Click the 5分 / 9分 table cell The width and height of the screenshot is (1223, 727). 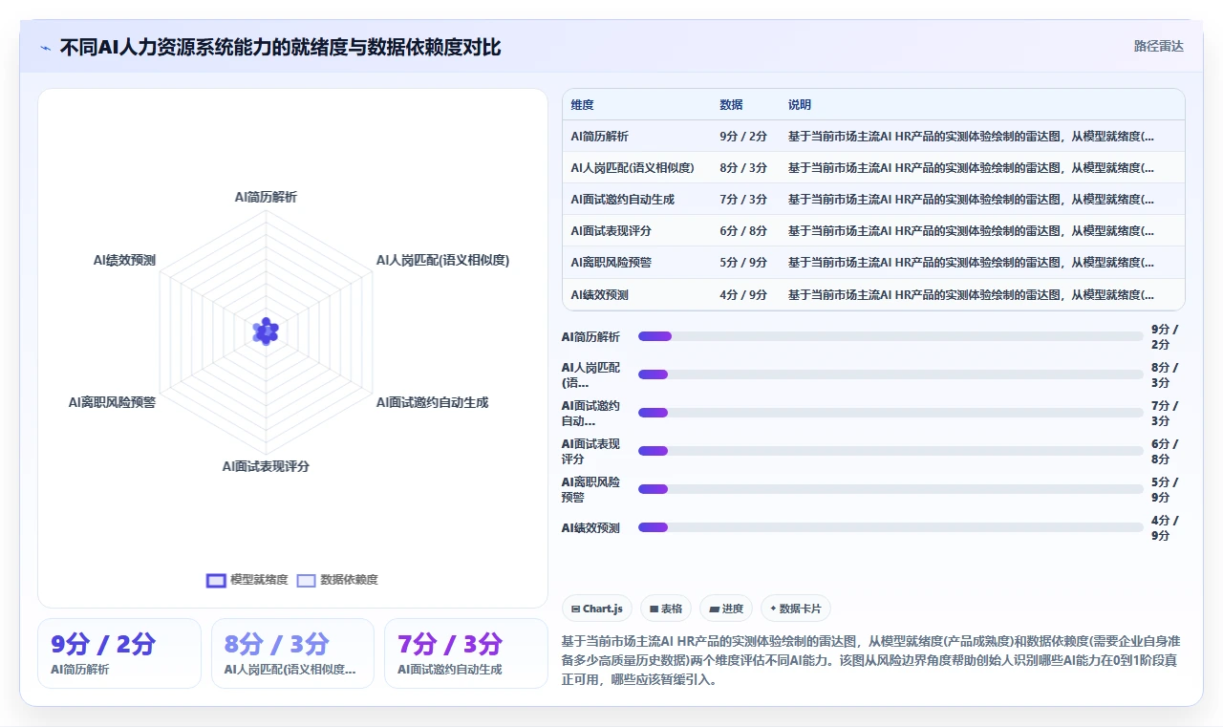coord(743,263)
